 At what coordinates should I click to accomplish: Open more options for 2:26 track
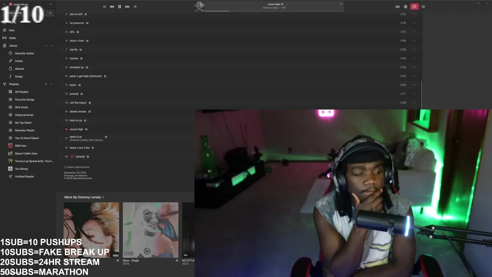point(414,103)
